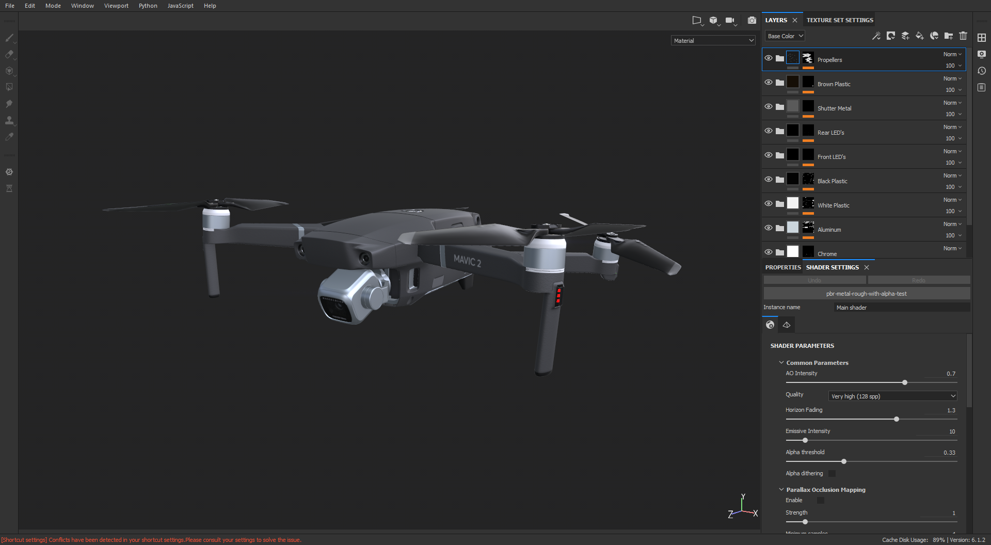Add a new folder in Layers
Image resolution: width=991 pixels, height=545 pixels.
click(949, 36)
